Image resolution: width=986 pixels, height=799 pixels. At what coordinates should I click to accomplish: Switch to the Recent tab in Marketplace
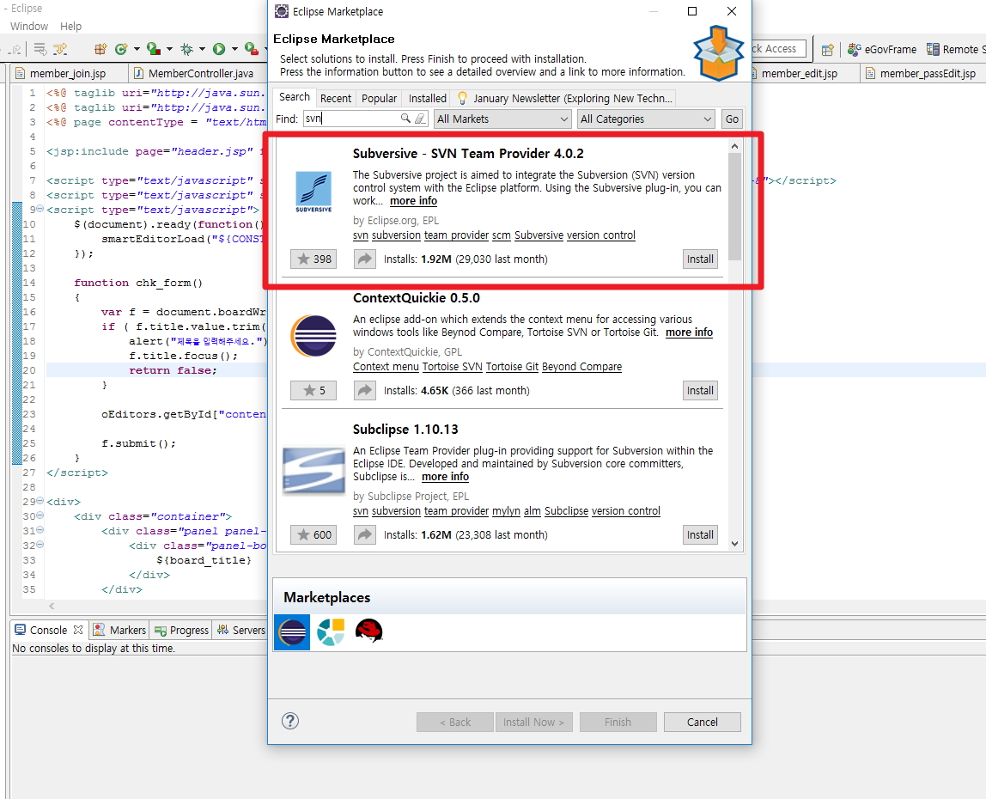[336, 98]
